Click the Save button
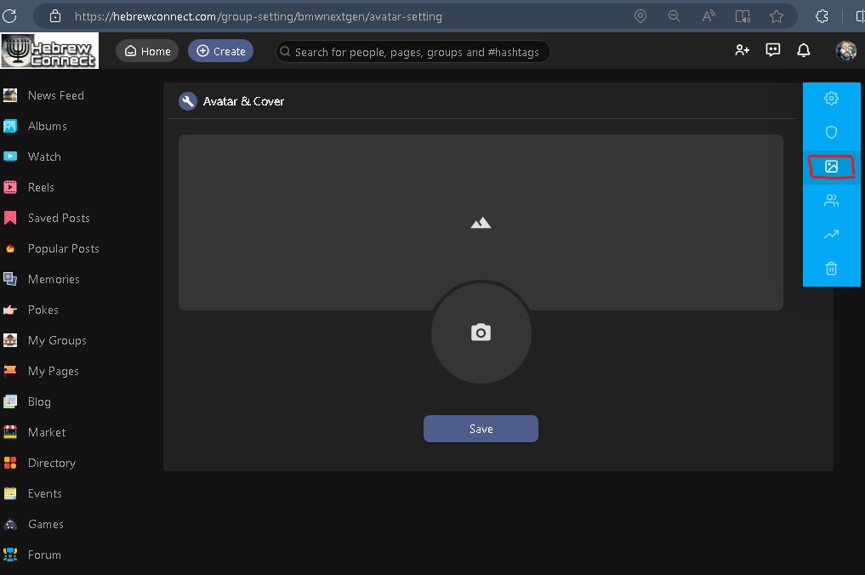The width and height of the screenshot is (865, 575). (x=481, y=429)
